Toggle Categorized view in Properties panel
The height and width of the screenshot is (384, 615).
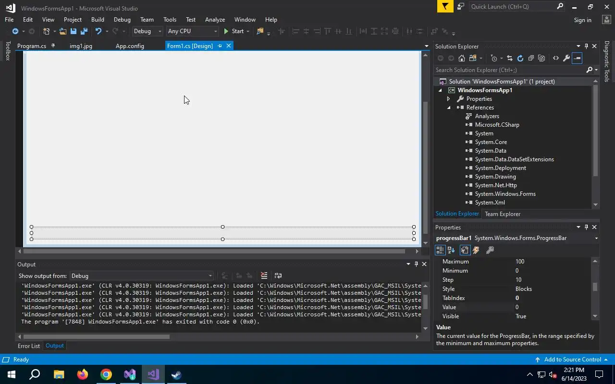[x=440, y=250]
